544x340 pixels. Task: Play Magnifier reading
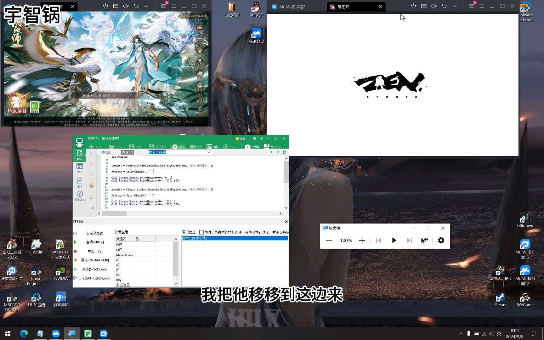[394, 241]
